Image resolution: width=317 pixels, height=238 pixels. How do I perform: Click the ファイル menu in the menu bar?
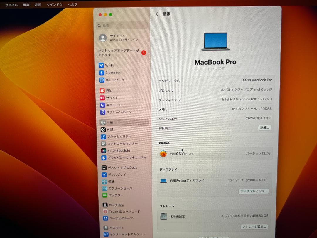(x=11, y=4)
